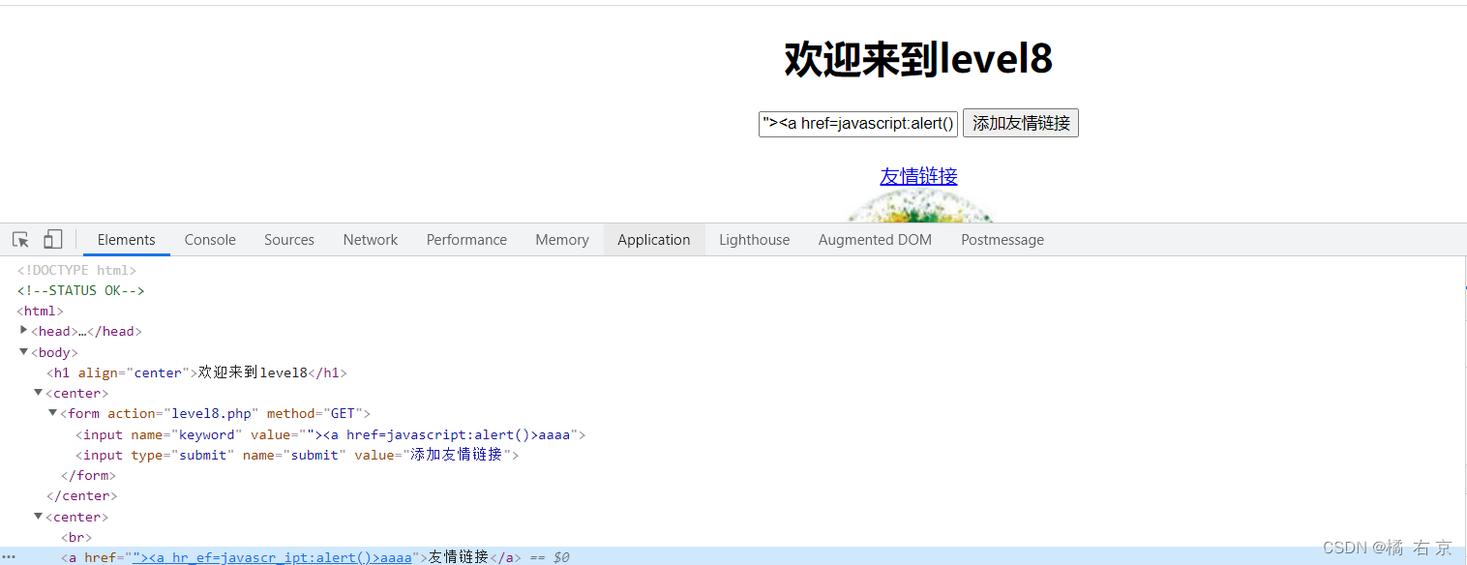This screenshot has height=565, width=1467.
Task: Select the closing form tag row
Action: coord(88,475)
